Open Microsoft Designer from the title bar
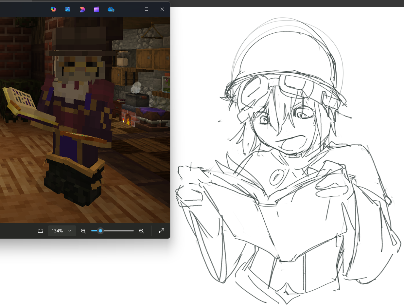404x308 pixels. [82, 9]
